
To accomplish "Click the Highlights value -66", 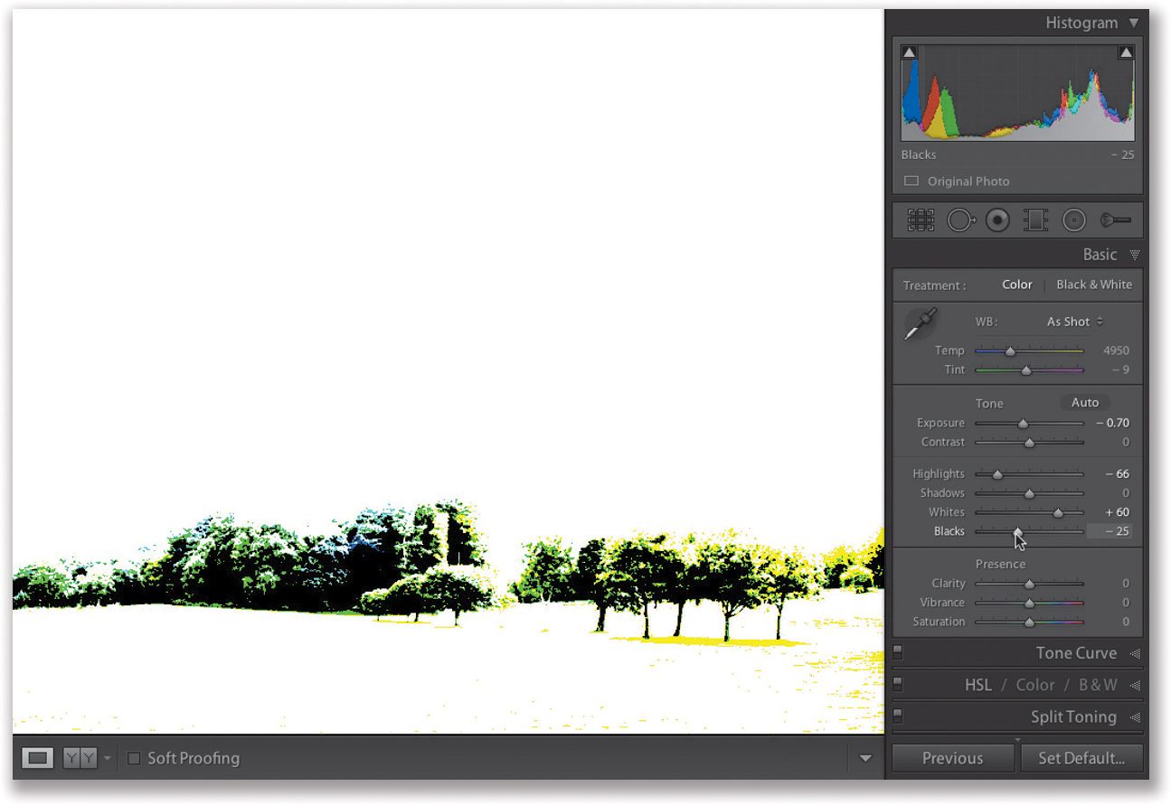I will [x=1117, y=473].
